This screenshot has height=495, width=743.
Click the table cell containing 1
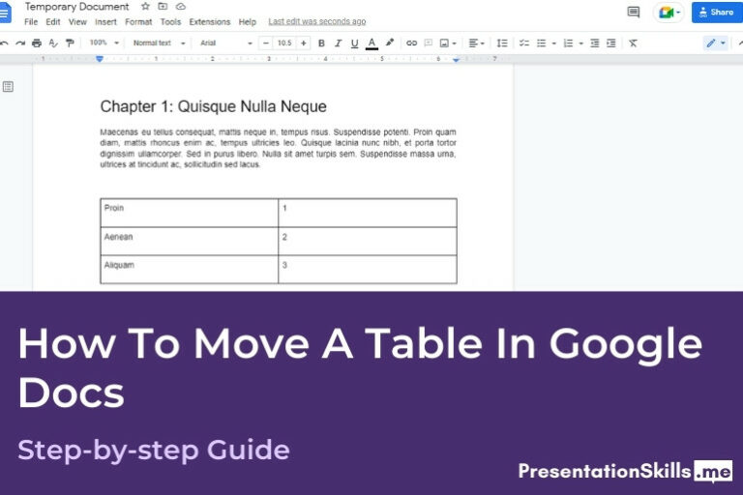[368, 213]
